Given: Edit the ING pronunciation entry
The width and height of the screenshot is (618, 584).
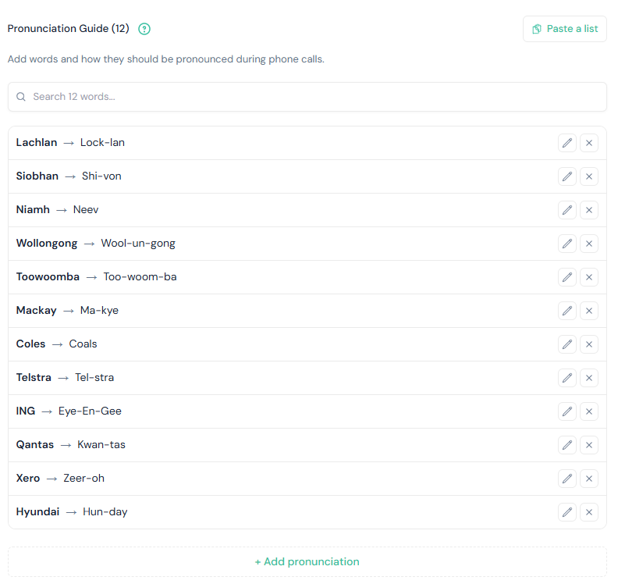Looking at the screenshot, I should point(567,411).
